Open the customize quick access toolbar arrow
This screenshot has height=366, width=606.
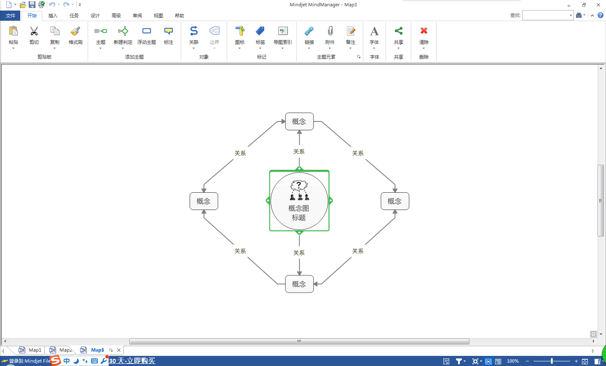80,5
